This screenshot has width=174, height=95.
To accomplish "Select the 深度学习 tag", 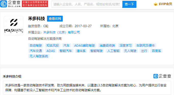I will coord(125,45).
